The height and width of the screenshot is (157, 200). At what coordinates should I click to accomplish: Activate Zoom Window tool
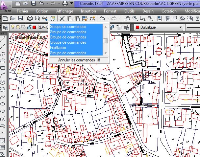point(143,18)
